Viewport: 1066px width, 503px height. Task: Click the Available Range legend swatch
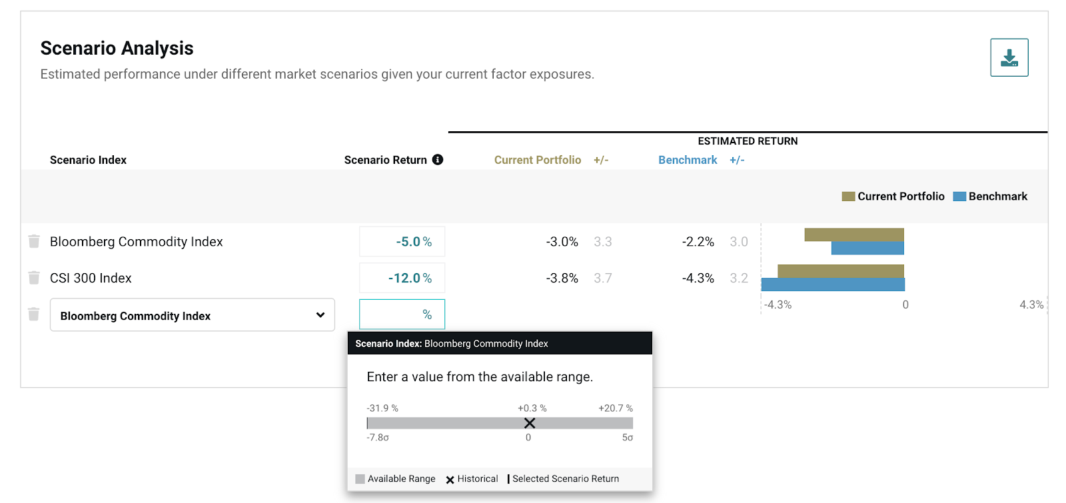(360, 479)
